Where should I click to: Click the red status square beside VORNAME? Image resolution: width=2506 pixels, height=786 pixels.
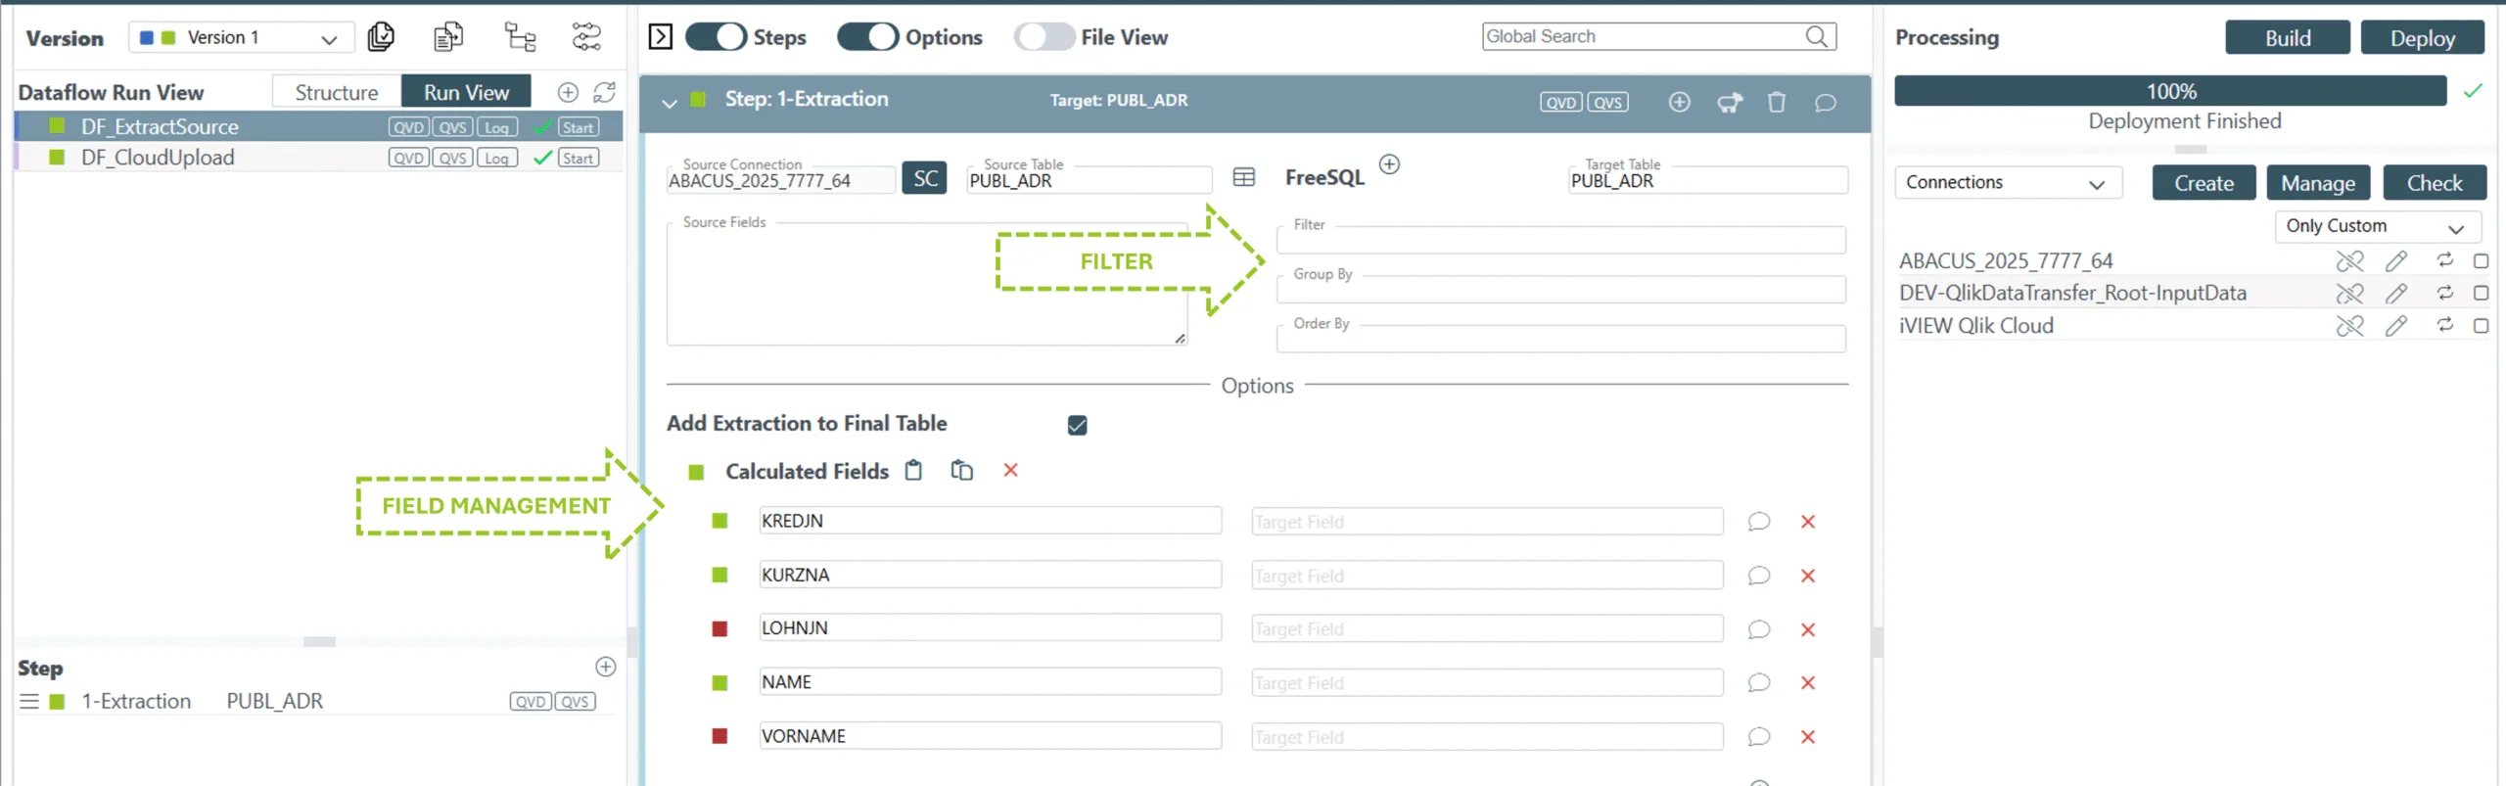point(719,736)
